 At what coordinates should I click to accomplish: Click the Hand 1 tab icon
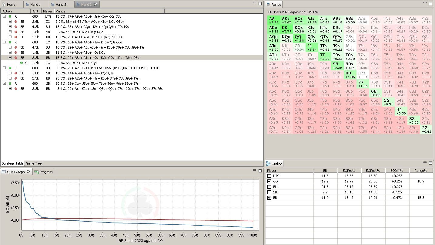(x=27, y=5)
